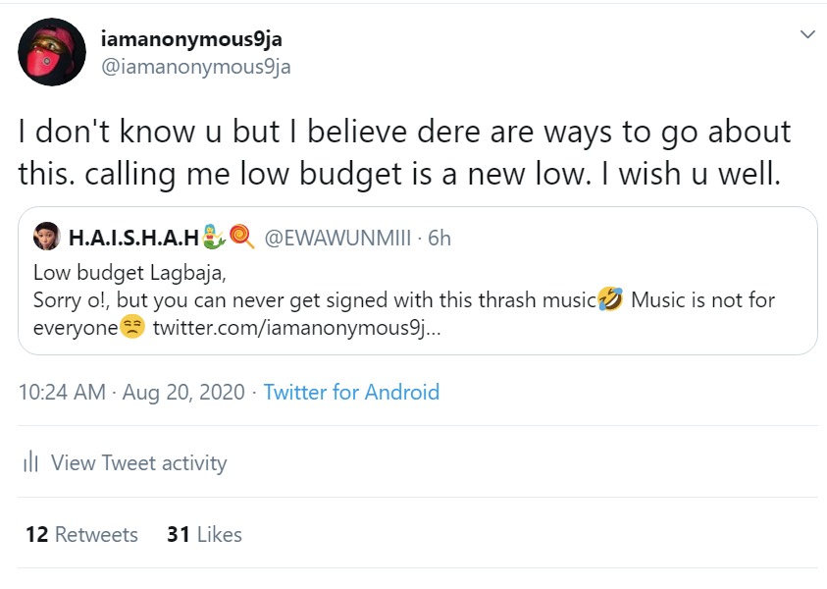Viewport: 827px width, 589px height.
Task: View the 12 Retweets list
Action: point(81,534)
